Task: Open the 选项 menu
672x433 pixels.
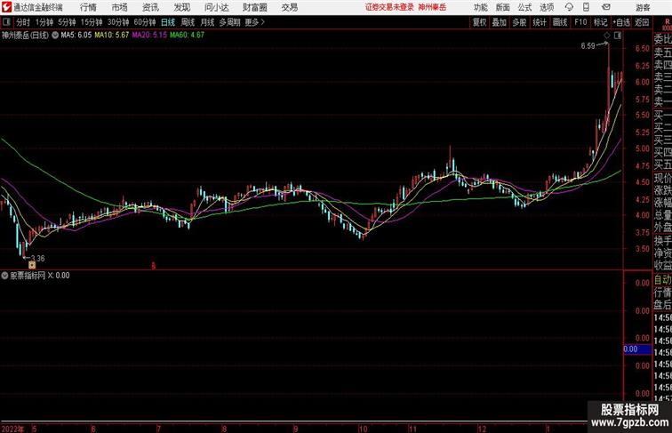Action: 547,7
